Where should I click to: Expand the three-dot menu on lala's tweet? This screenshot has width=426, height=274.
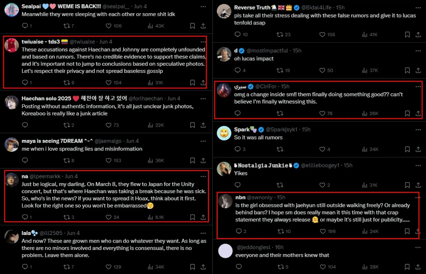203,233
